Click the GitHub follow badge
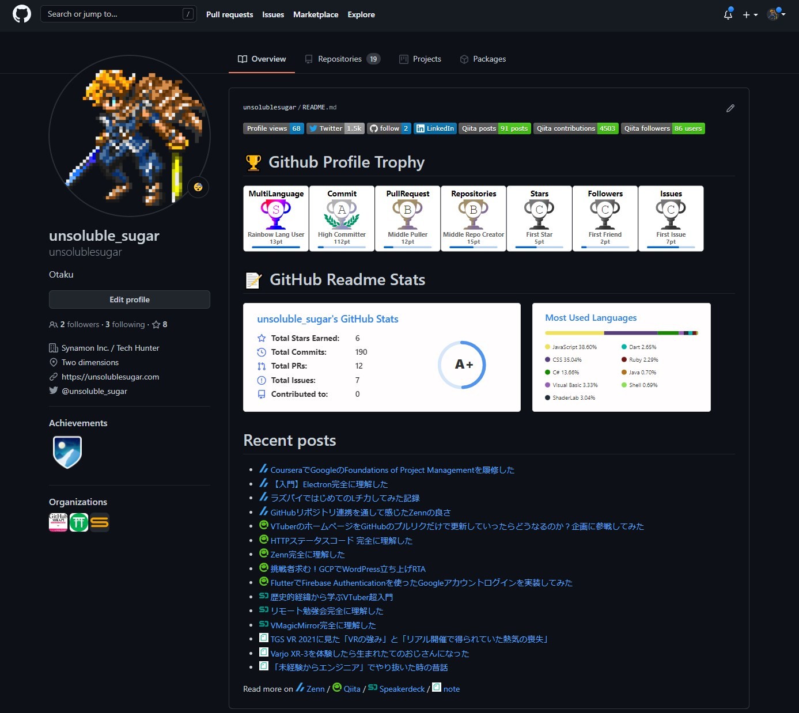The image size is (799, 713). point(389,128)
